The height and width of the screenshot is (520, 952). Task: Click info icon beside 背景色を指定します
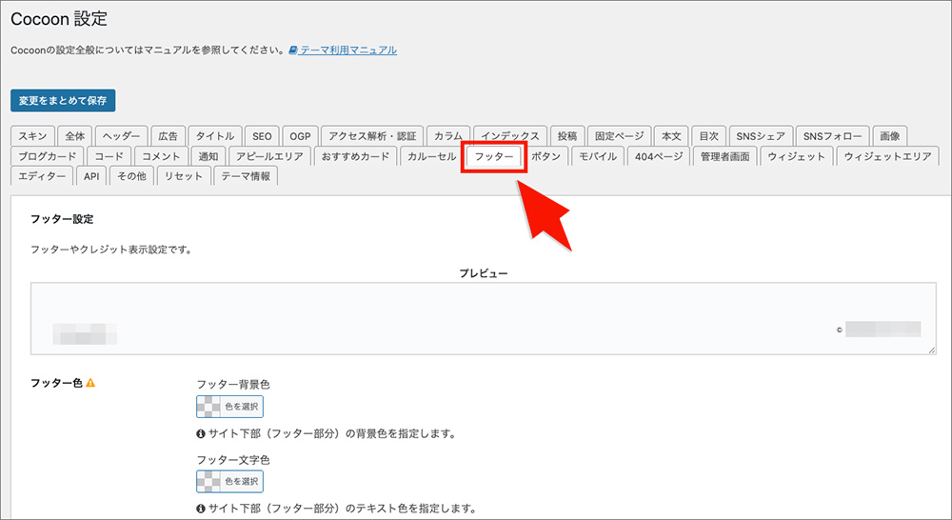[x=200, y=434]
